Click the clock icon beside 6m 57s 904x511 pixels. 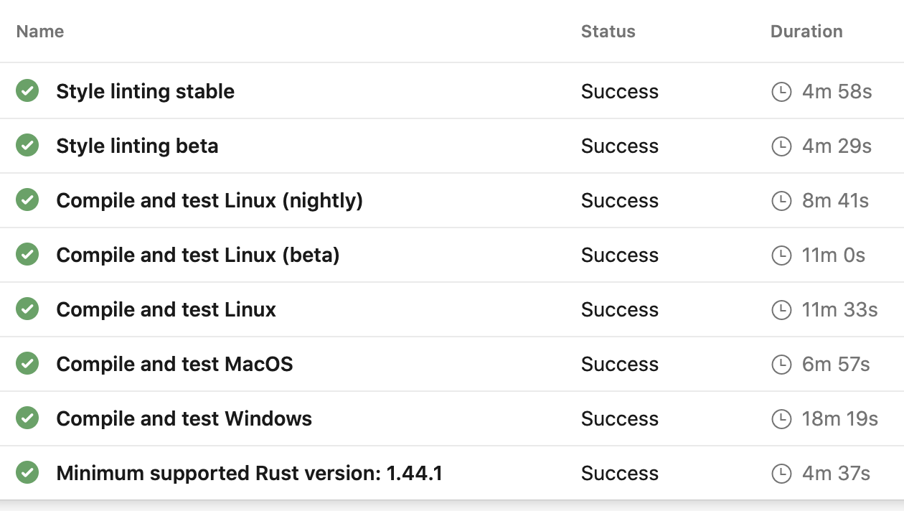pos(781,365)
